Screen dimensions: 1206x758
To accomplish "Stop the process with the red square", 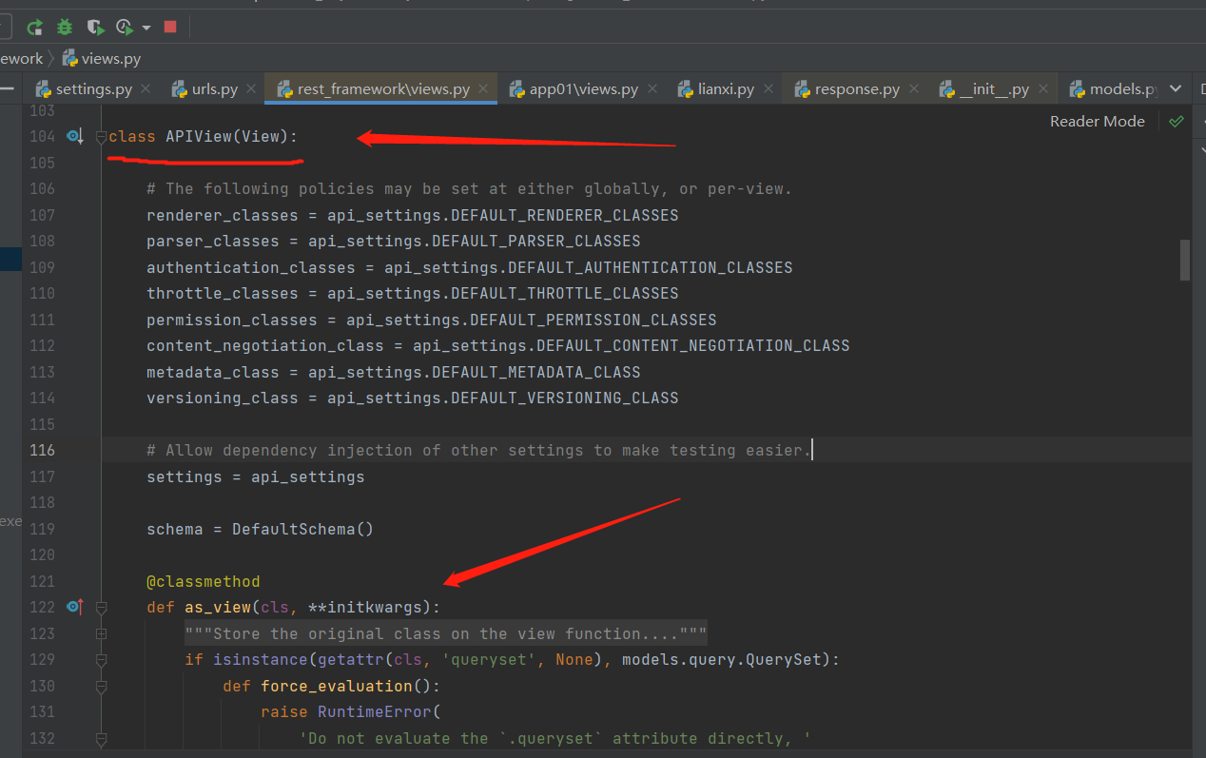I will click(x=170, y=27).
